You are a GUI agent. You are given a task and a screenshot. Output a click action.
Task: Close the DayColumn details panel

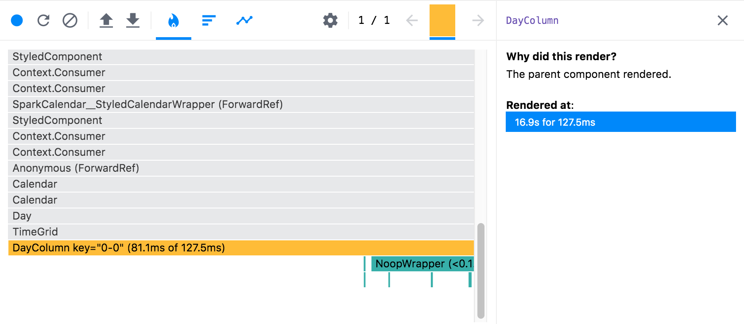722,20
